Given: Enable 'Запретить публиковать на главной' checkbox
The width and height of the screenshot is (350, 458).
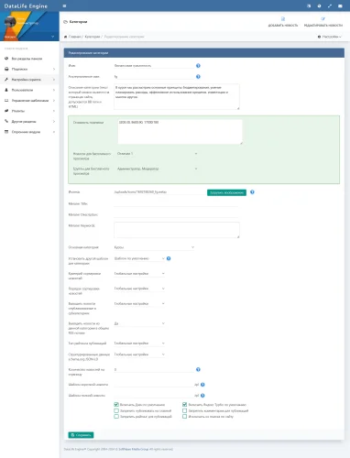Looking at the screenshot, I should (116, 410).
